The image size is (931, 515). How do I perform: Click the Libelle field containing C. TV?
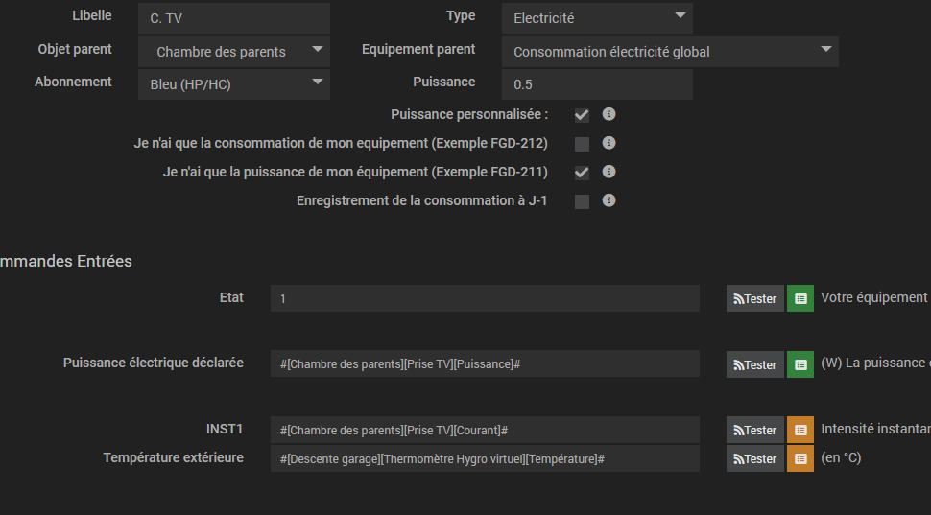point(234,18)
